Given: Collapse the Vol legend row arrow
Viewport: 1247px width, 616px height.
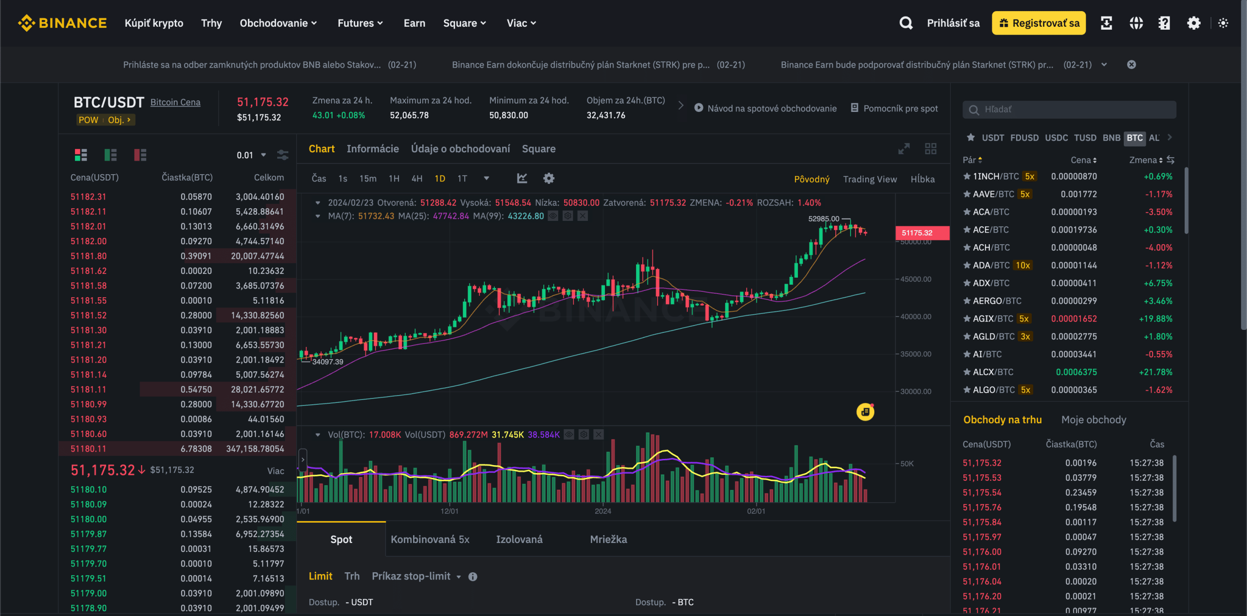Looking at the screenshot, I should (318, 435).
